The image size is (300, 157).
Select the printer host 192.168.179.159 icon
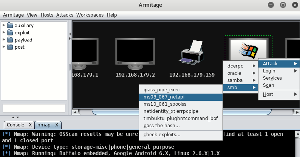click(192, 52)
